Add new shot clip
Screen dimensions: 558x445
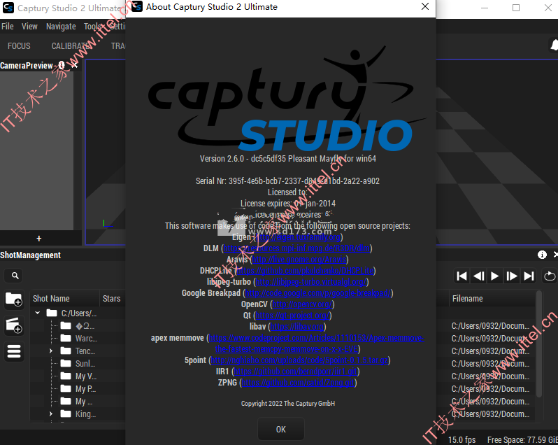click(x=14, y=325)
